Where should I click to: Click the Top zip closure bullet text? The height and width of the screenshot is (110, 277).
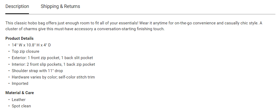(25, 51)
